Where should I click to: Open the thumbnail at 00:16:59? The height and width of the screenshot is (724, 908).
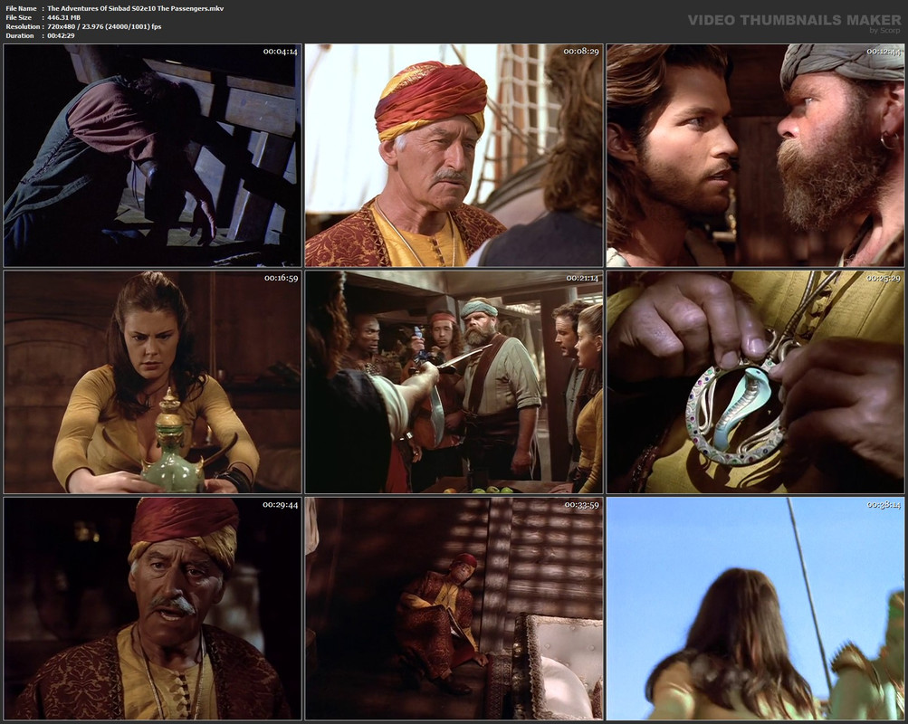tap(152, 382)
